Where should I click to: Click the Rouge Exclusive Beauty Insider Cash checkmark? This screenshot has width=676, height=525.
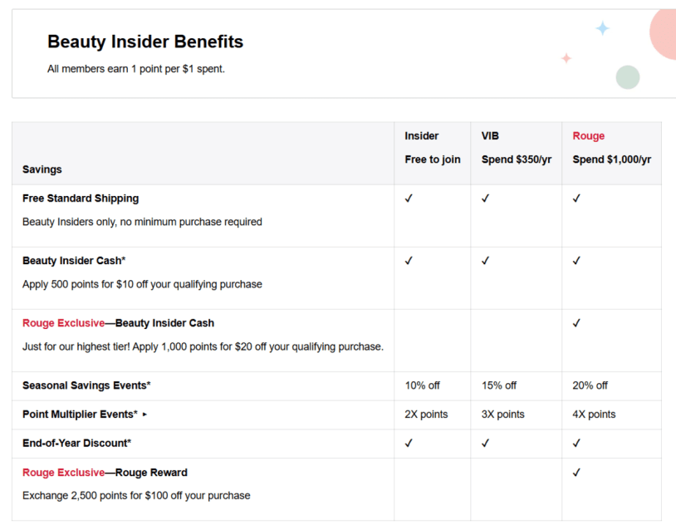click(x=576, y=323)
